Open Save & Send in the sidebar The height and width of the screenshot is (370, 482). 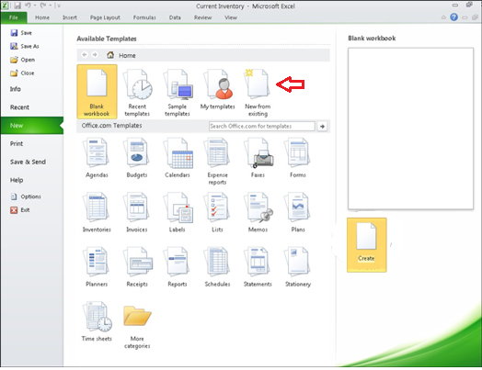(x=28, y=162)
